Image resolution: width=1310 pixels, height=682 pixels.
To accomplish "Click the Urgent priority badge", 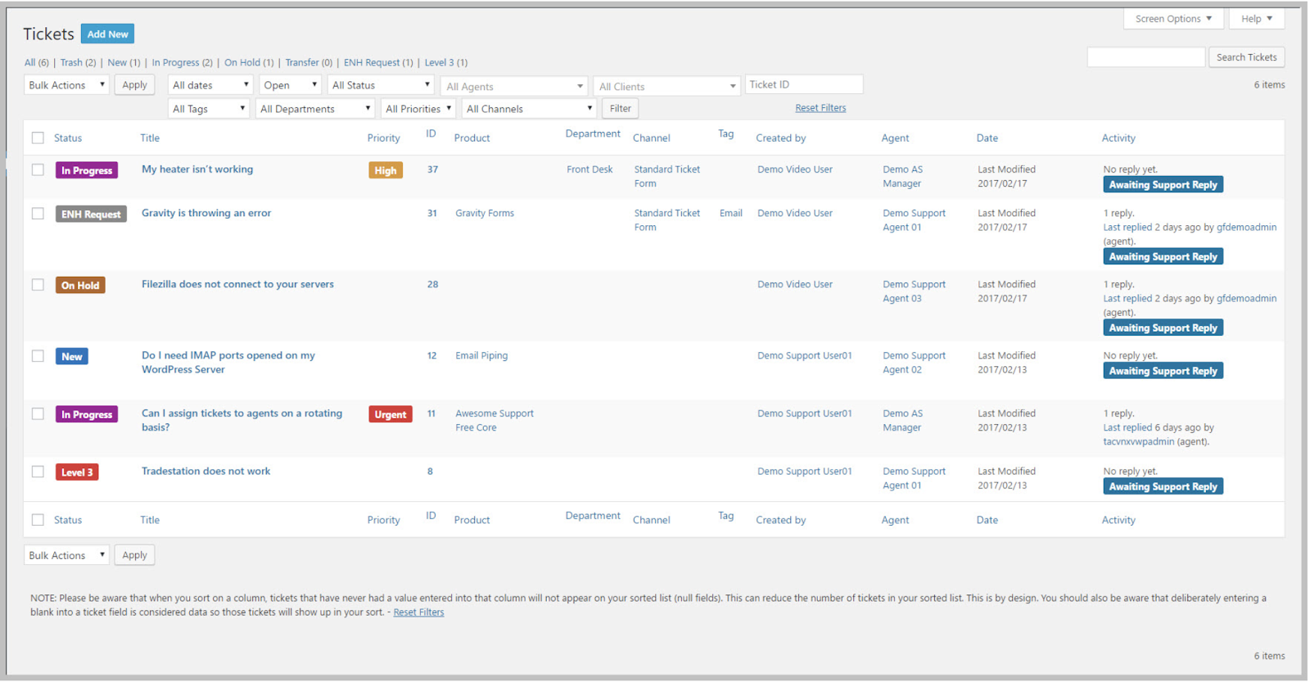I will [x=390, y=414].
